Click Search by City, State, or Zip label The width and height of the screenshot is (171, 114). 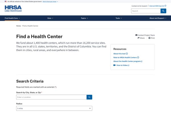[x=28, y=93]
